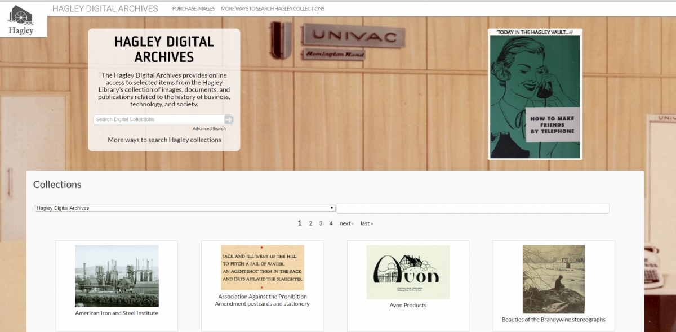Go to page 3 of collections
This screenshot has height=332, width=676.
click(321, 223)
